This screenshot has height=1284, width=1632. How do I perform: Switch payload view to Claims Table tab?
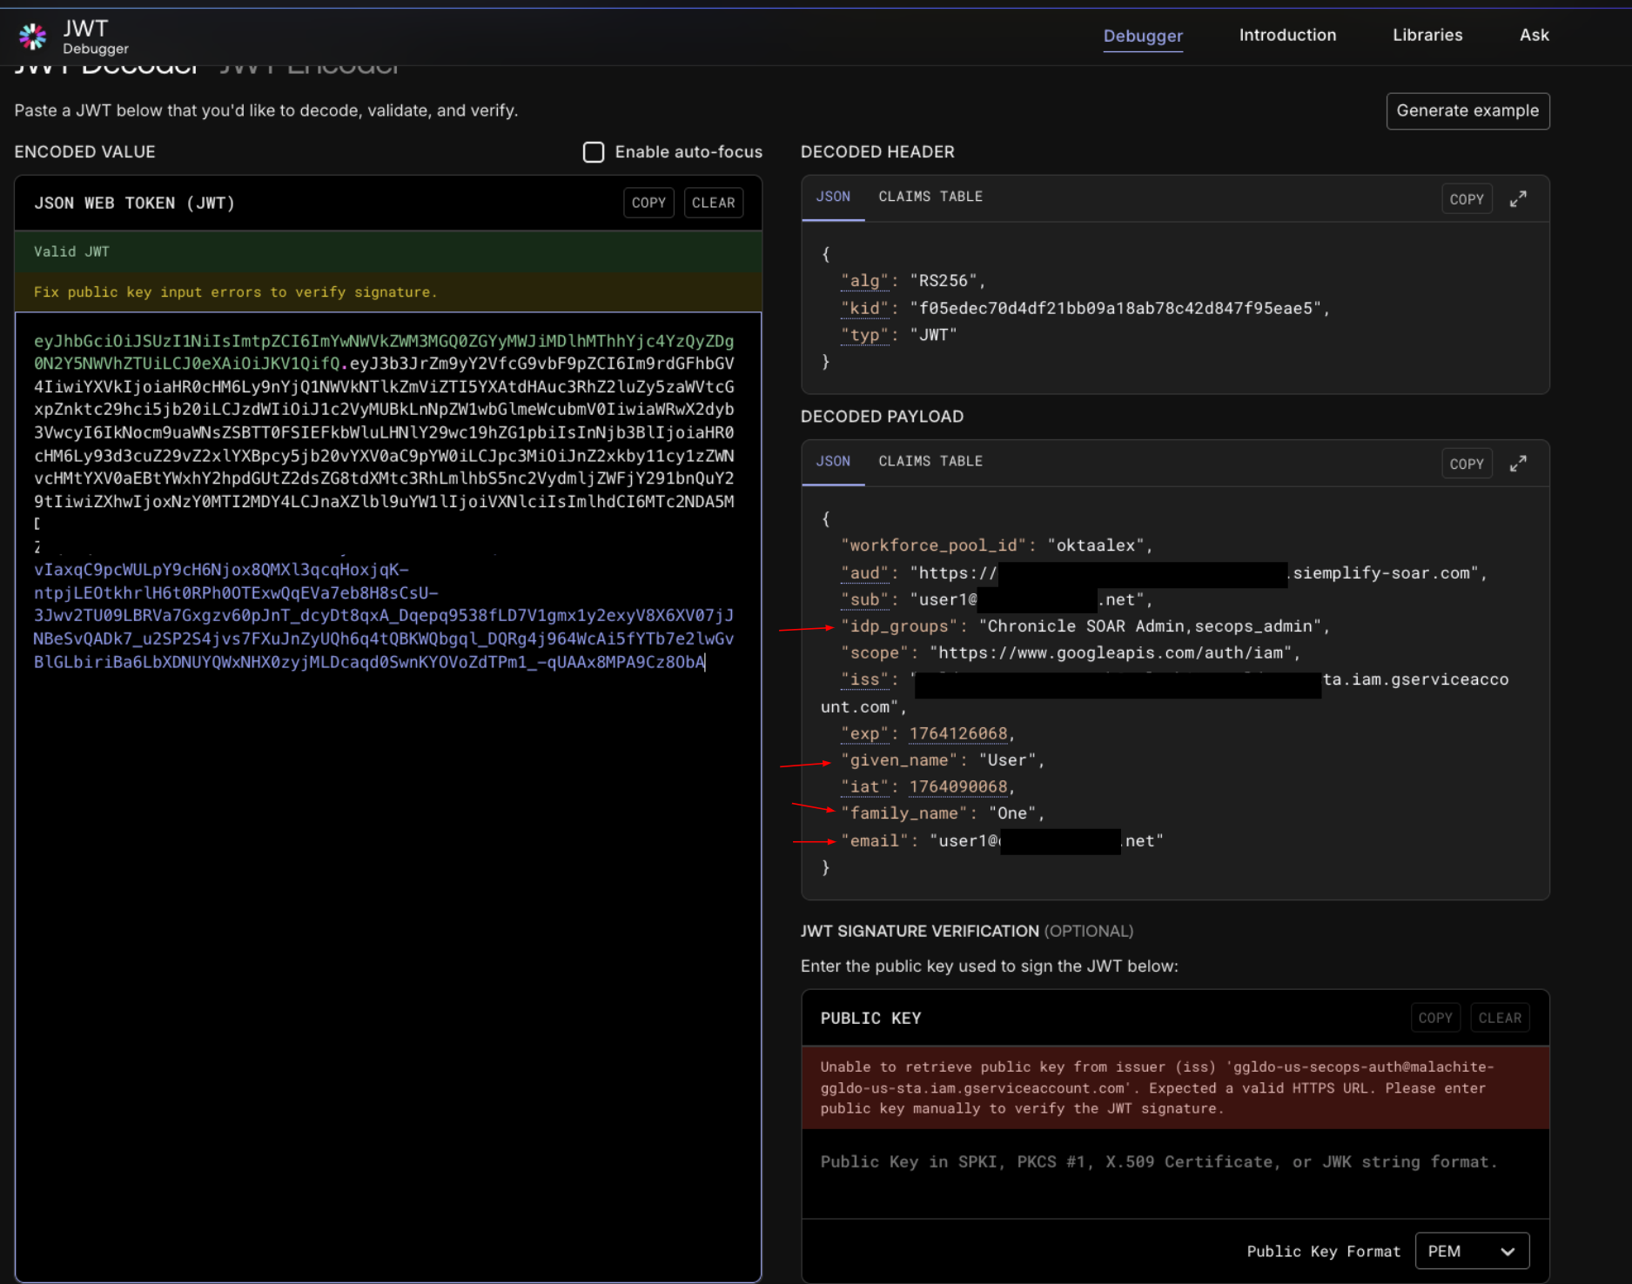[x=930, y=461]
